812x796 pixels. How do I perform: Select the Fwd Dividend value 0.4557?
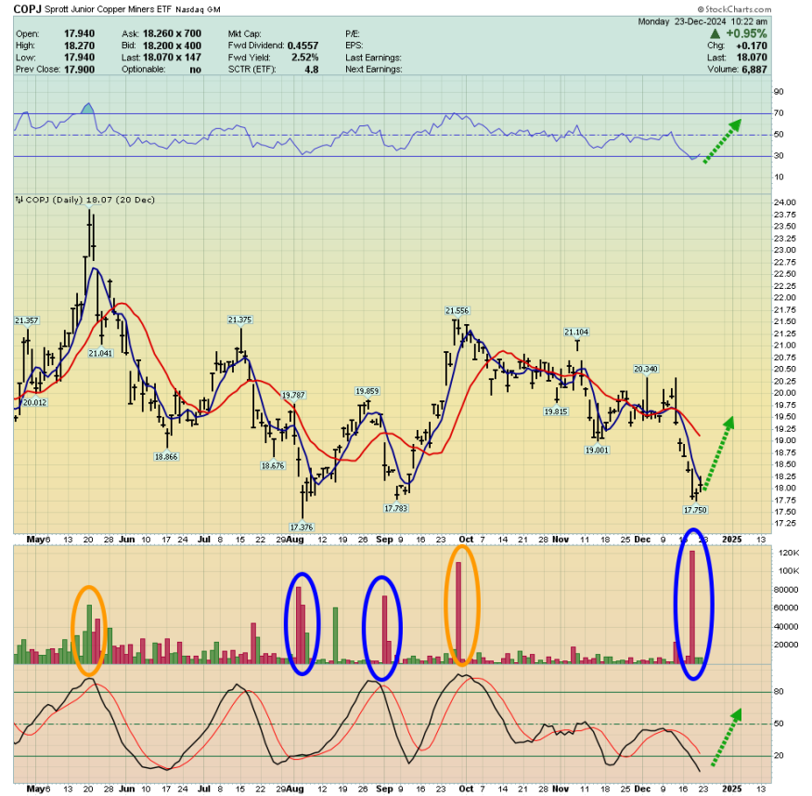click(x=303, y=46)
